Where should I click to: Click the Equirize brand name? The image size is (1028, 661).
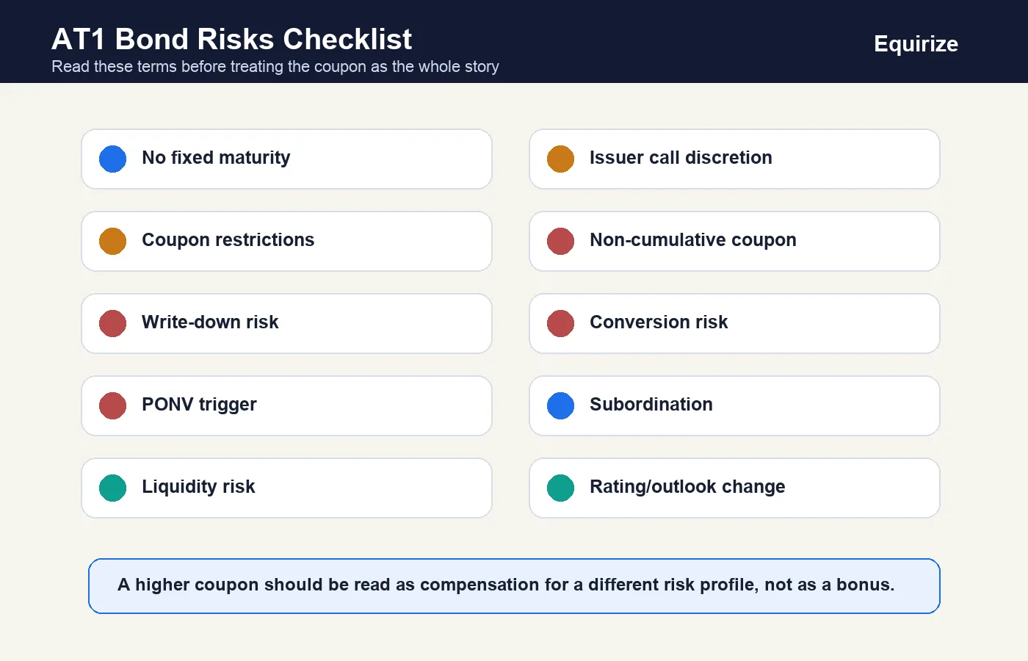[916, 44]
